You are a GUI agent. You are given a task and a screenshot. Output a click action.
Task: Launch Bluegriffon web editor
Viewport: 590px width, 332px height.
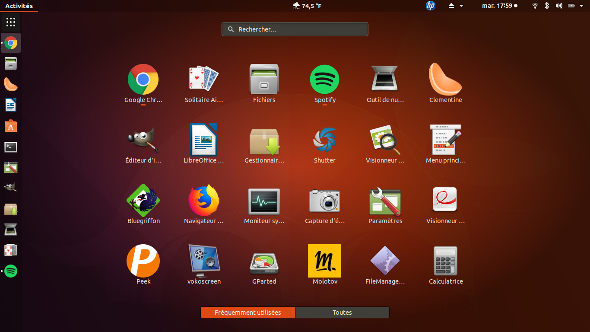[143, 201]
